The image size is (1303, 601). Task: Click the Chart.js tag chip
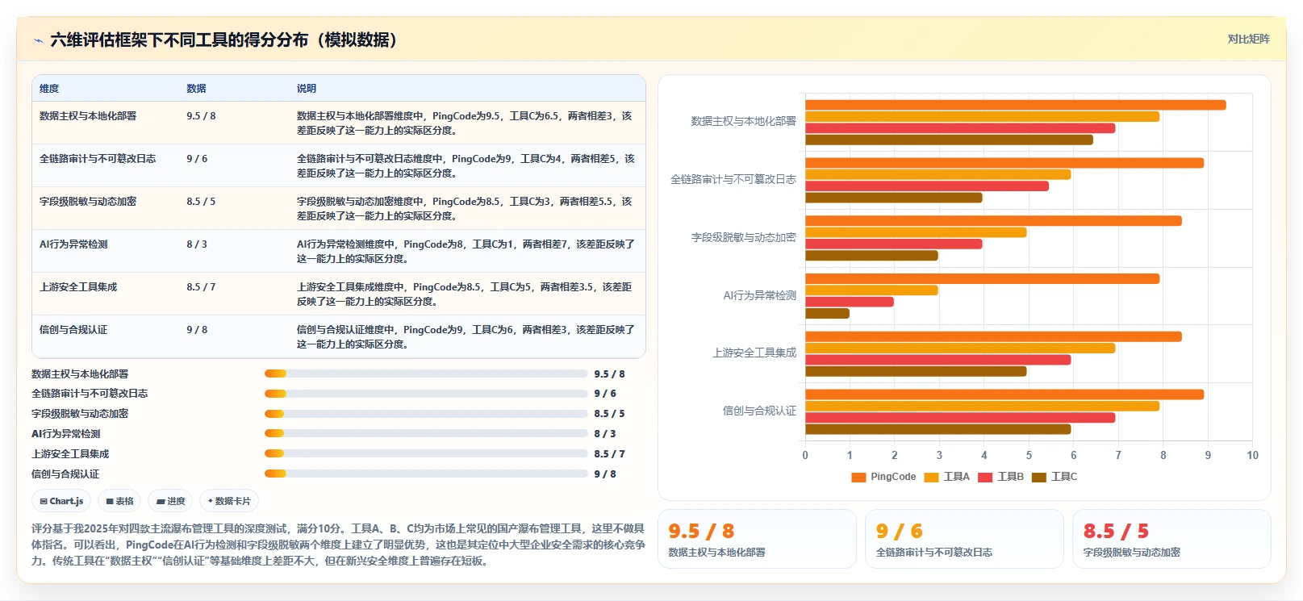tap(61, 501)
